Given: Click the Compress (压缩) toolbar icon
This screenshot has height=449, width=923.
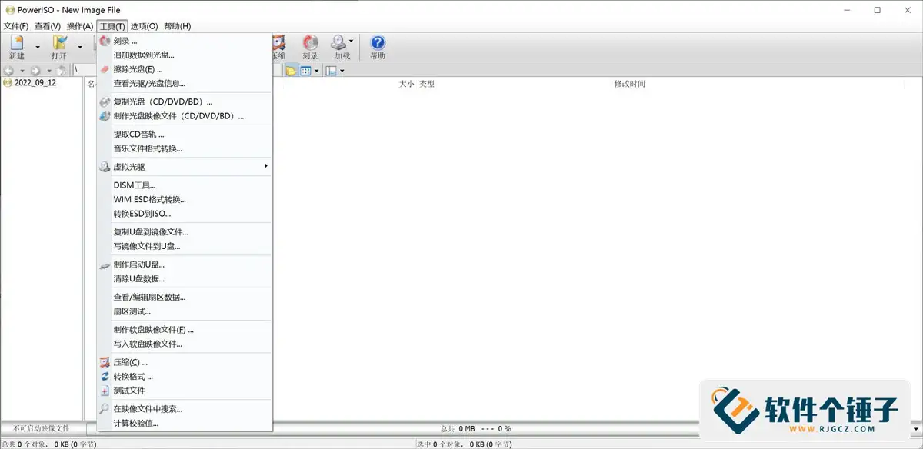Looking at the screenshot, I should tap(278, 47).
